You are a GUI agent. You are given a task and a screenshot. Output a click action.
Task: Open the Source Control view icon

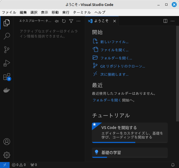[x=7, y=49]
